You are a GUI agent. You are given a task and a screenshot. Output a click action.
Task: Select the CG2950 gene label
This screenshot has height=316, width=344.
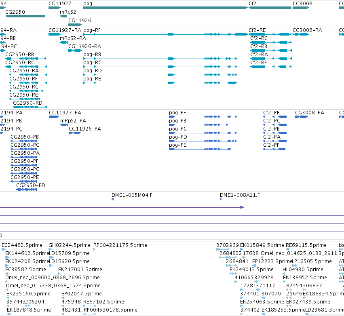point(15,12)
